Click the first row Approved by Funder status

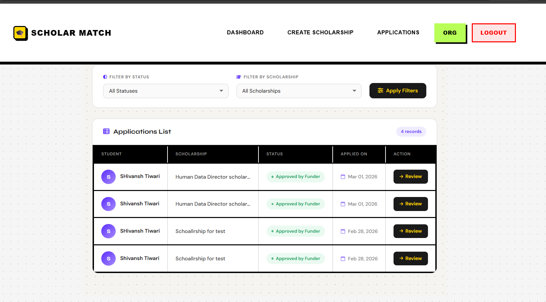tap(296, 177)
